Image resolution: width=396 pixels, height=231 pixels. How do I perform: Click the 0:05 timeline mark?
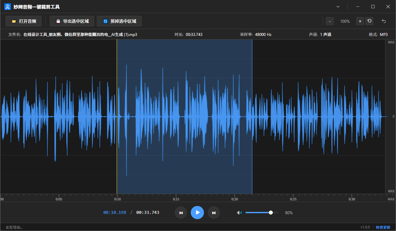click(59, 199)
